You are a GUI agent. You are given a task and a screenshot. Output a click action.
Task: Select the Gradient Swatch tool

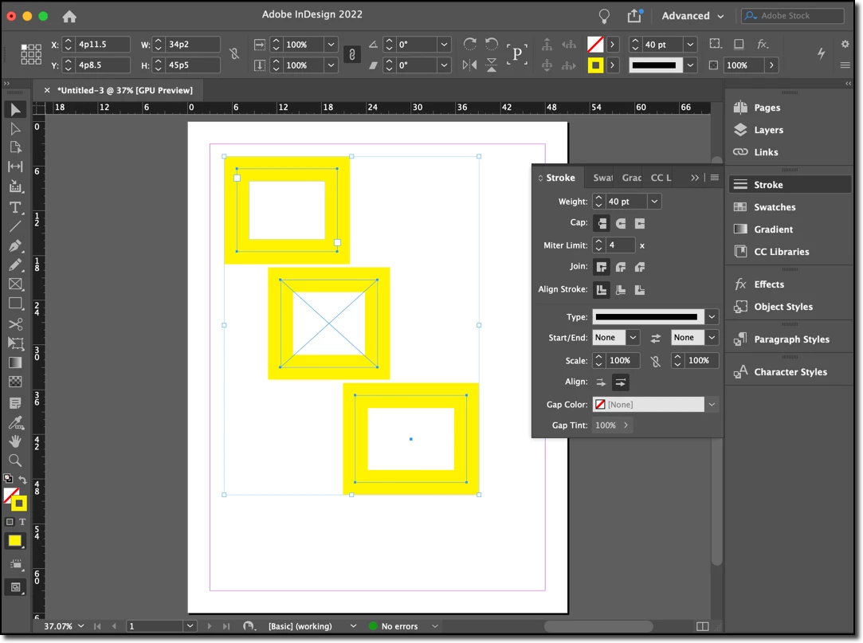pyautogui.click(x=15, y=363)
